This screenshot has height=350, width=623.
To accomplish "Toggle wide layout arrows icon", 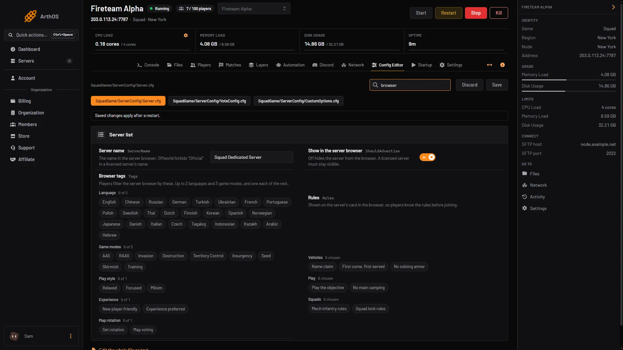I will click(x=489, y=65).
